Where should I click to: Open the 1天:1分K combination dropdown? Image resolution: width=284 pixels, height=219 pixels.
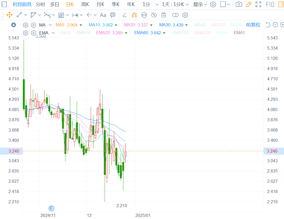click(175, 4)
